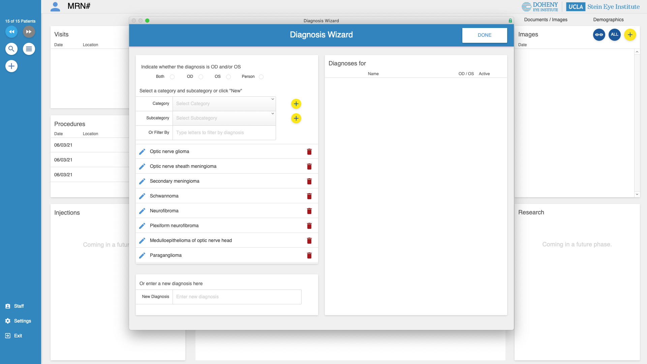647x364 pixels.
Task: Click the eyes icon in Images panel
Action: click(599, 35)
